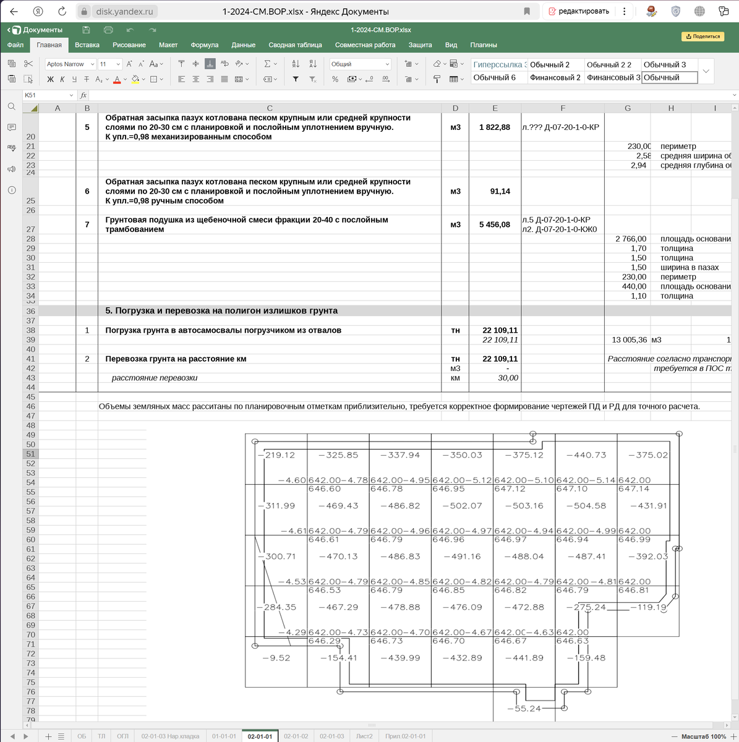Switch to the Вставка tab
The width and height of the screenshot is (739, 742).
coord(87,45)
